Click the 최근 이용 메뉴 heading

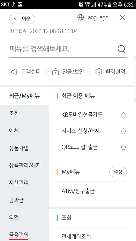tap(78, 96)
